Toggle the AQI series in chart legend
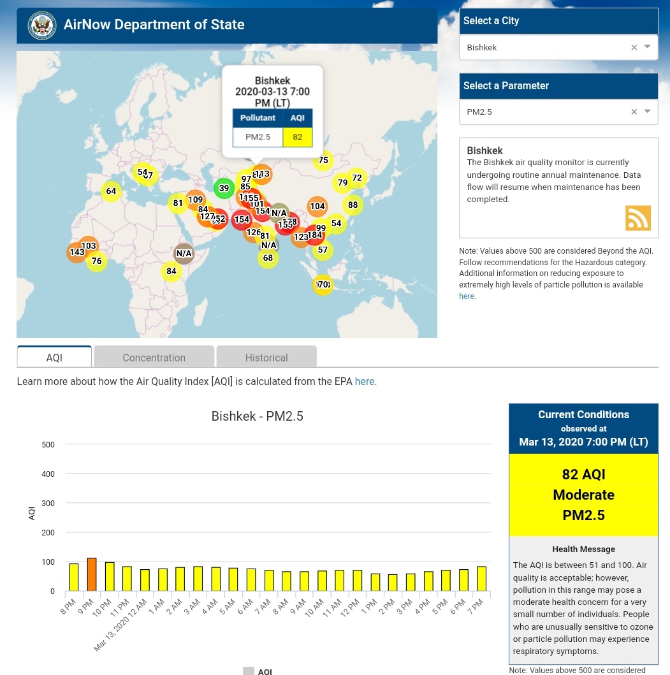Image resolution: width=670 pixels, height=675 pixels. point(258,671)
